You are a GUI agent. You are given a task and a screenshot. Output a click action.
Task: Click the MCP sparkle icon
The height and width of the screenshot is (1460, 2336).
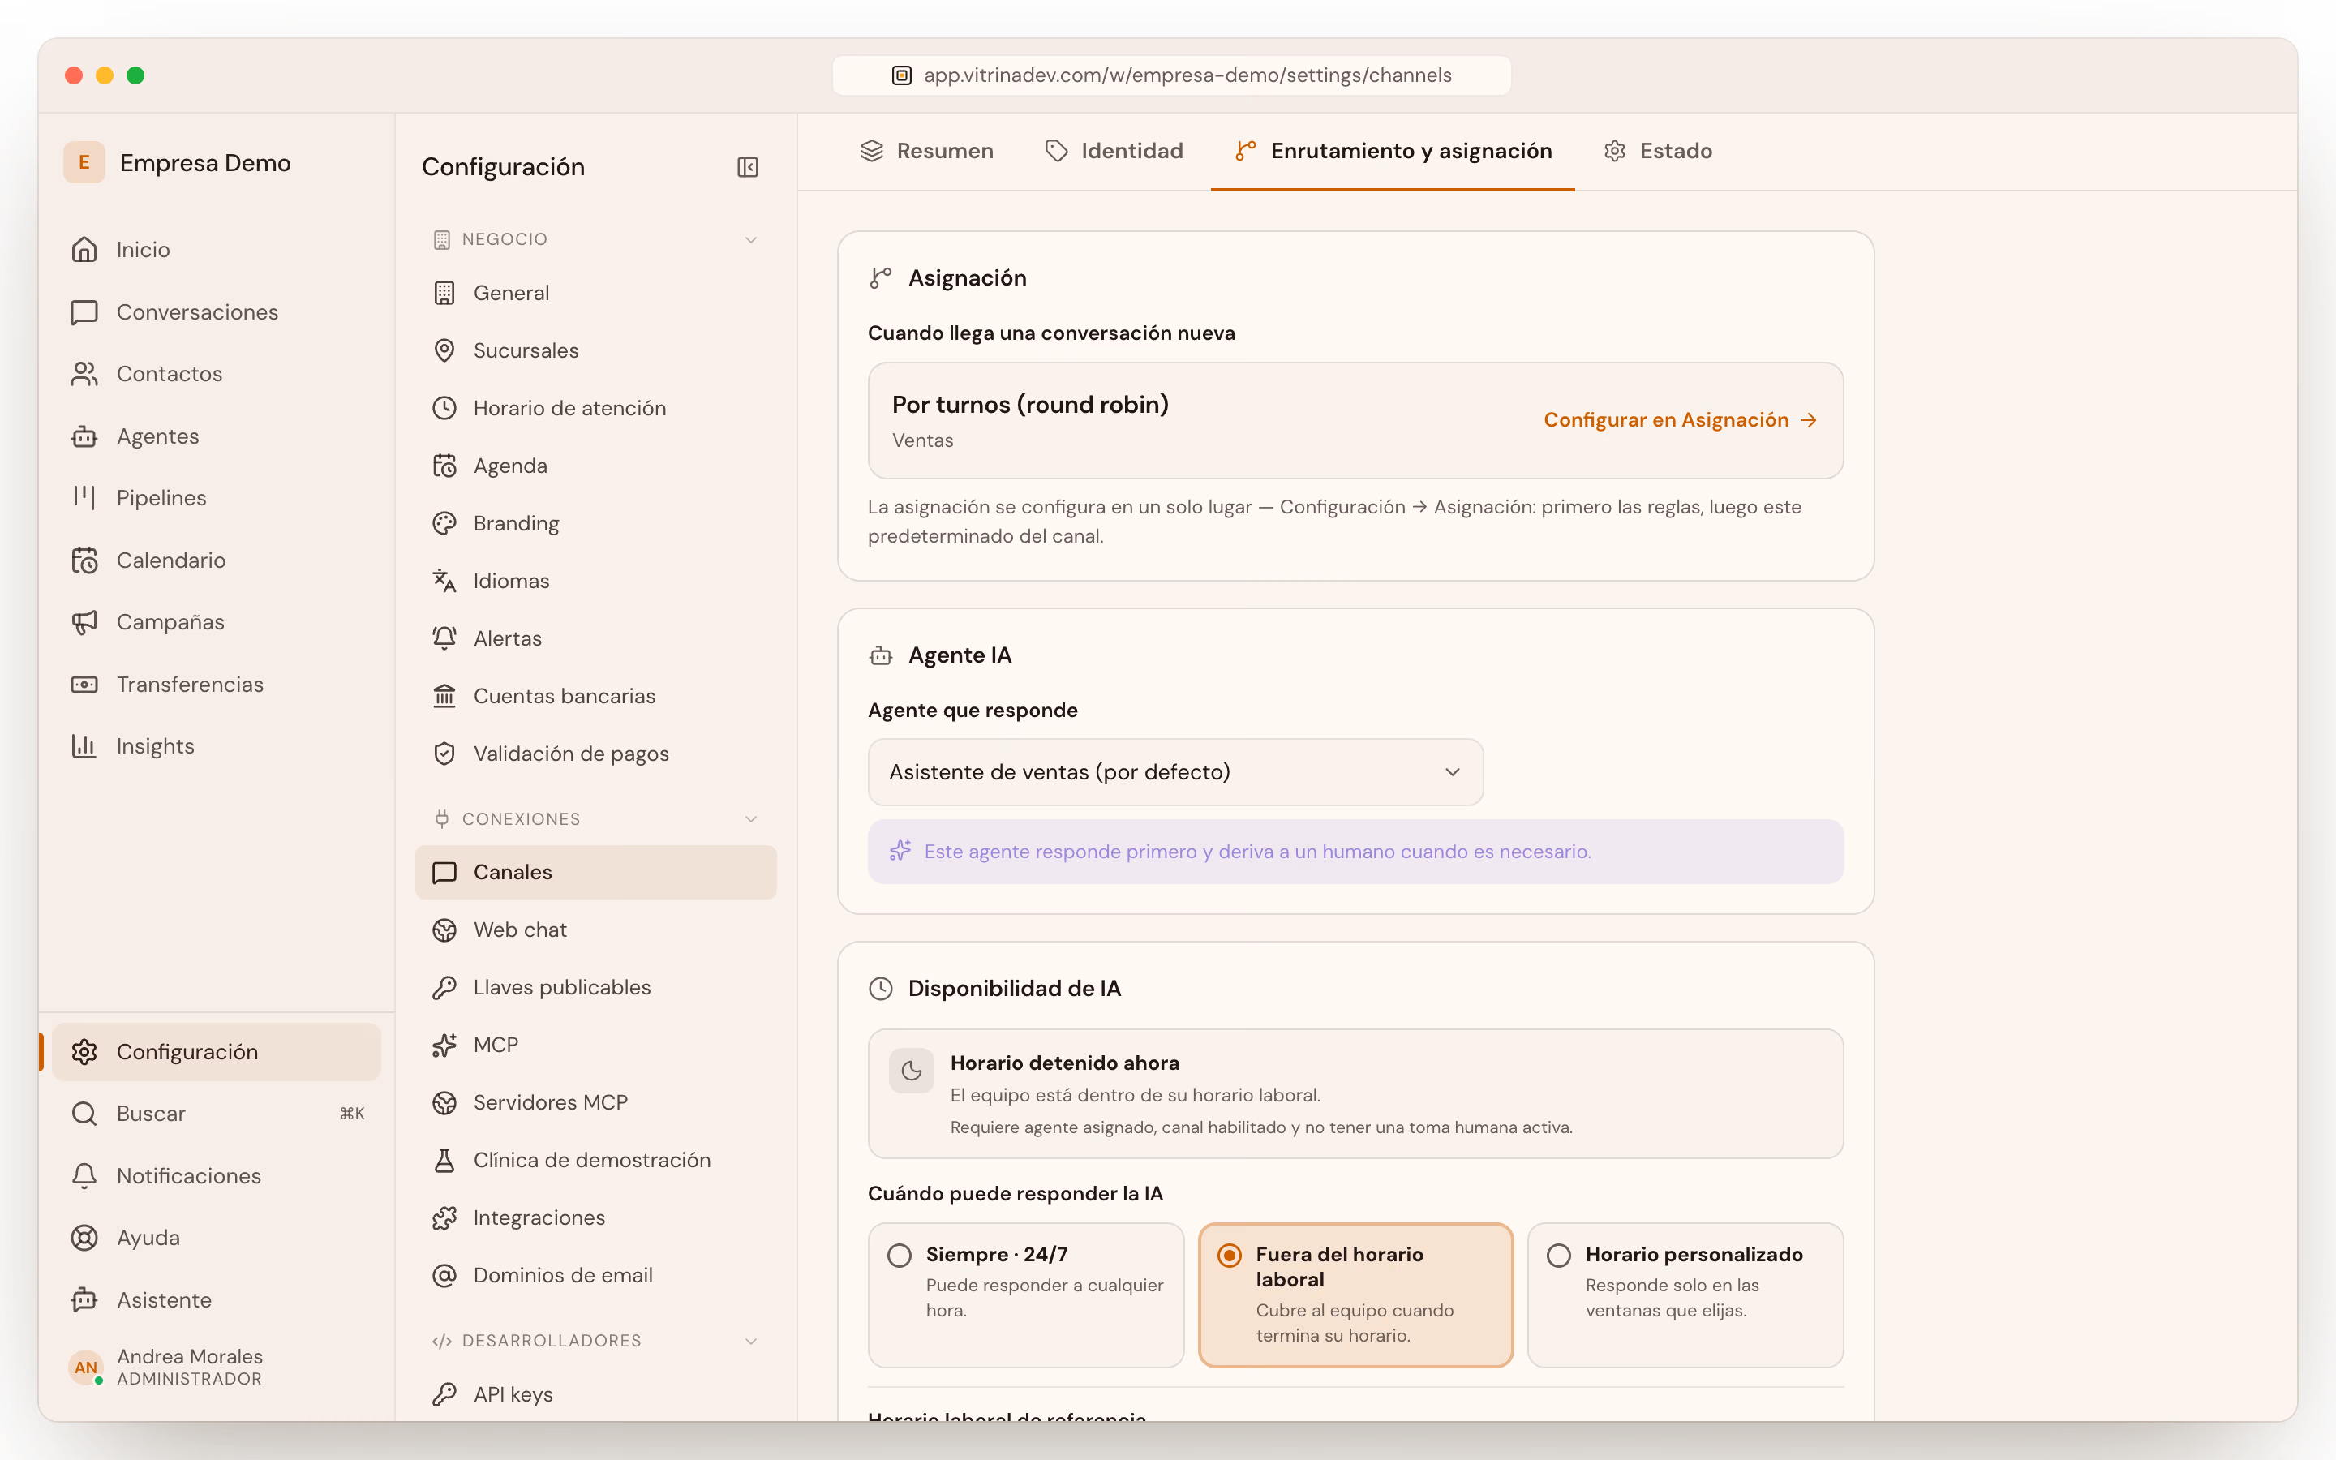444,1045
